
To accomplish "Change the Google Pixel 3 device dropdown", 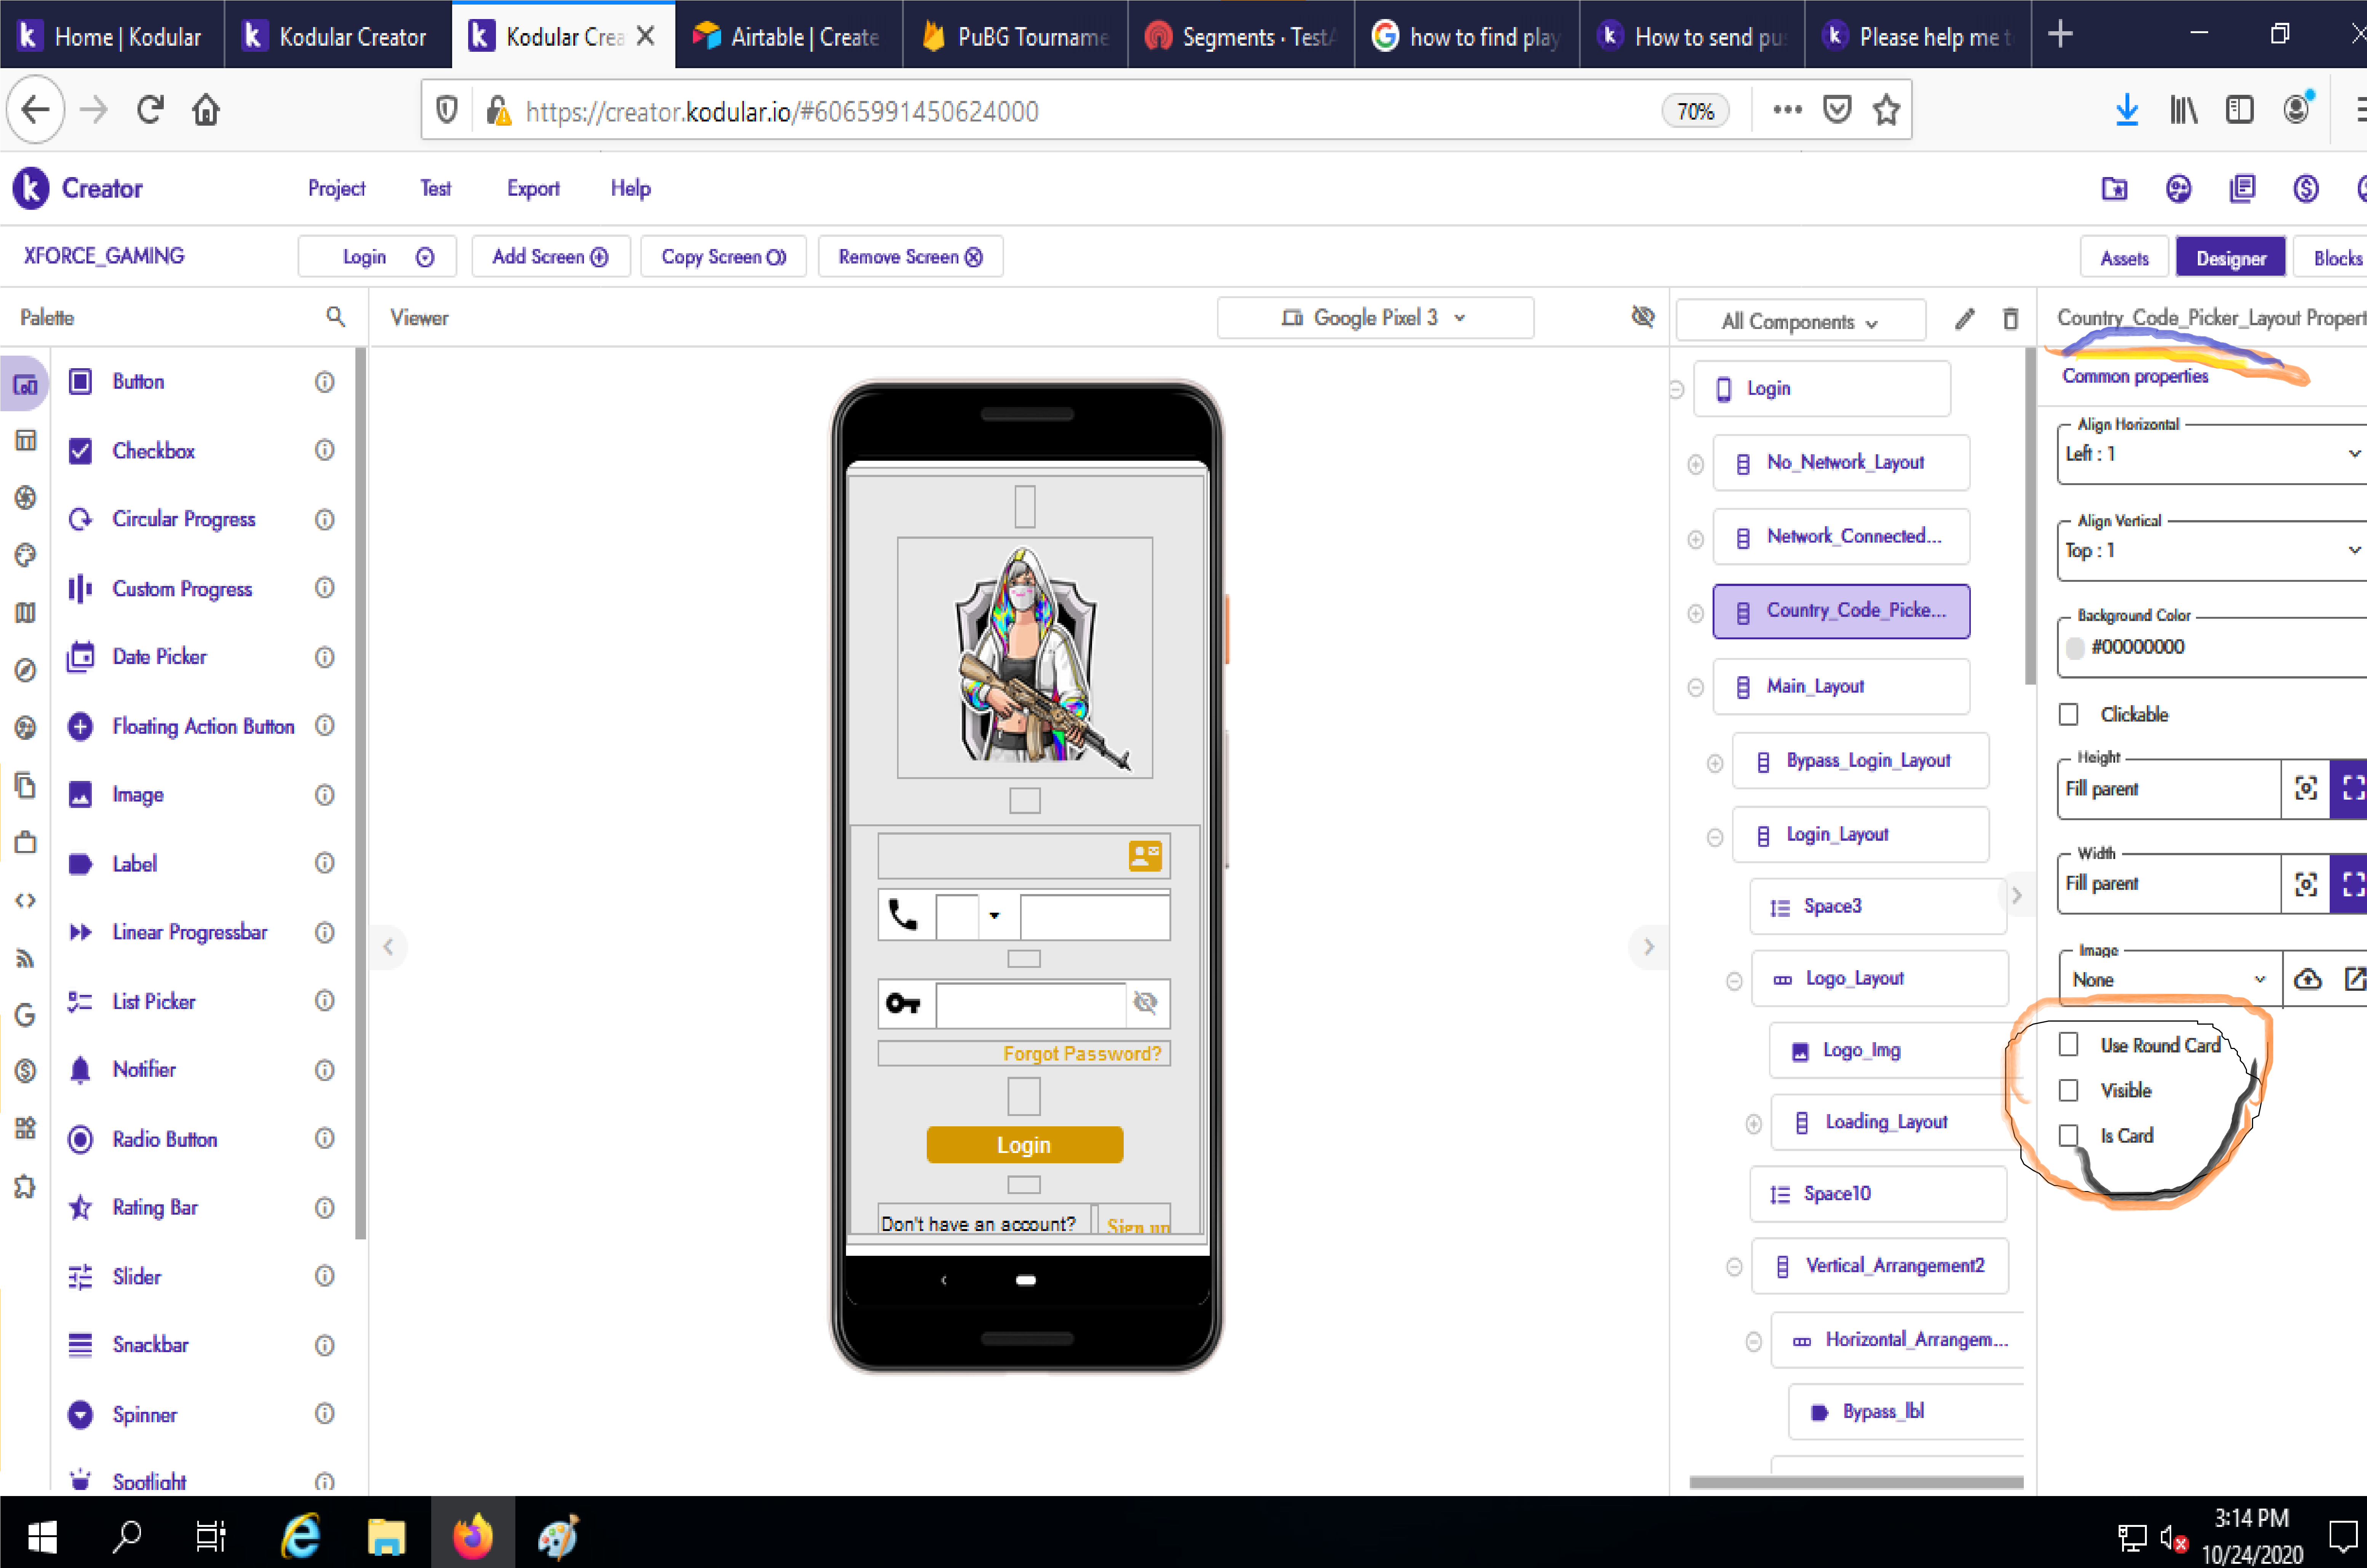I will [x=1375, y=317].
